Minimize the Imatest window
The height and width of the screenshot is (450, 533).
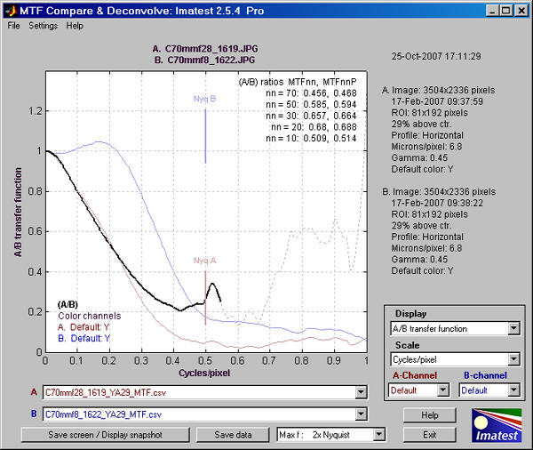click(x=492, y=11)
